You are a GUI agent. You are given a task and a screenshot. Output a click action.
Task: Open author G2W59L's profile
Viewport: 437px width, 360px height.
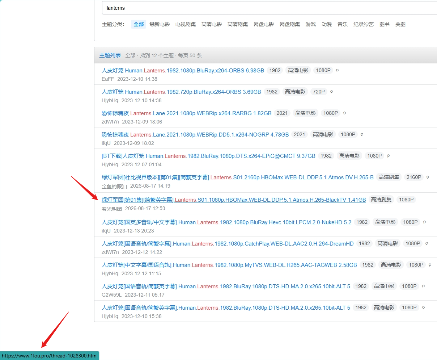(x=112, y=295)
